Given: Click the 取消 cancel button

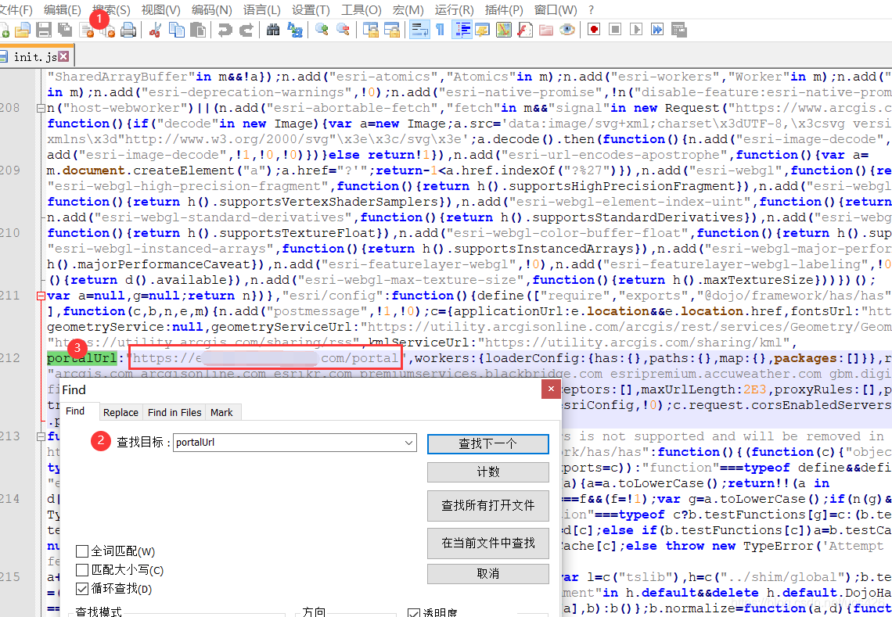Looking at the screenshot, I should pyautogui.click(x=488, y=574).
